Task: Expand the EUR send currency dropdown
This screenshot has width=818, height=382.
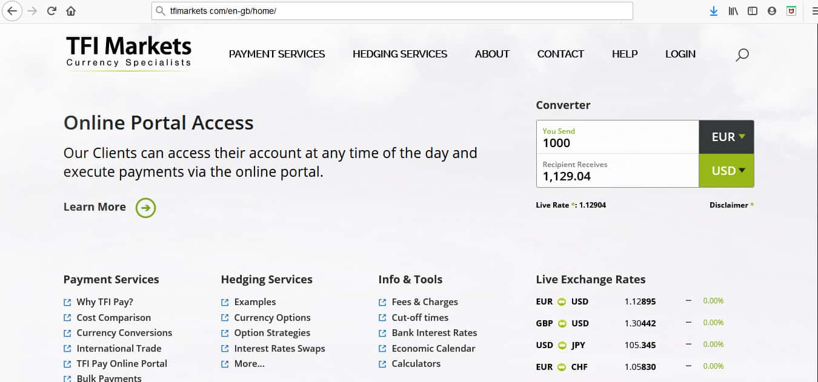Action: (x=727, y=137)
